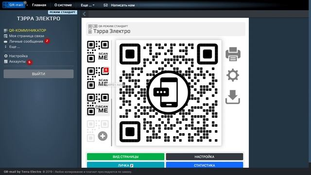311x175 pixels.
Task: Open the О системе page
Action: point(63,5)
